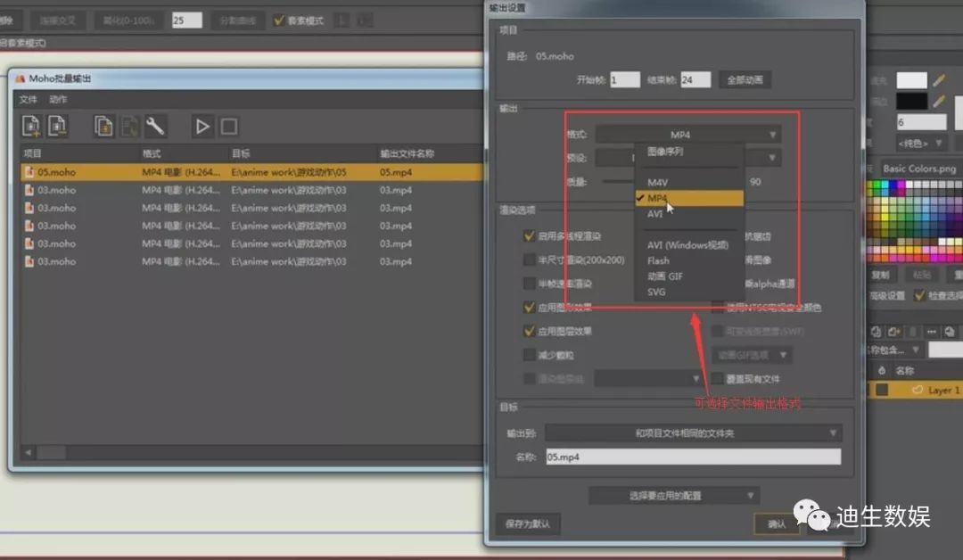Click the 开始帧 input field
The image size is (963, 560).
[625, 80]
